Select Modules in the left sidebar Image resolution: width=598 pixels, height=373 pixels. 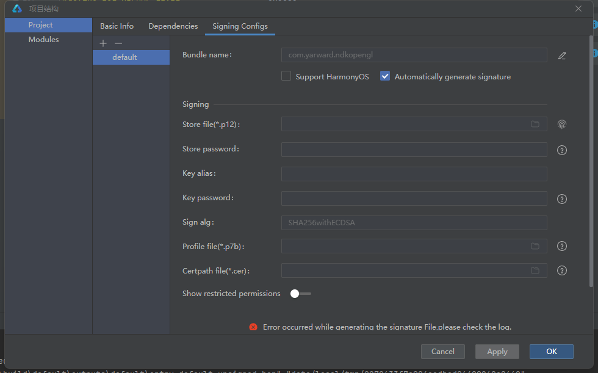pyautogui.click(x=43, y=40)
